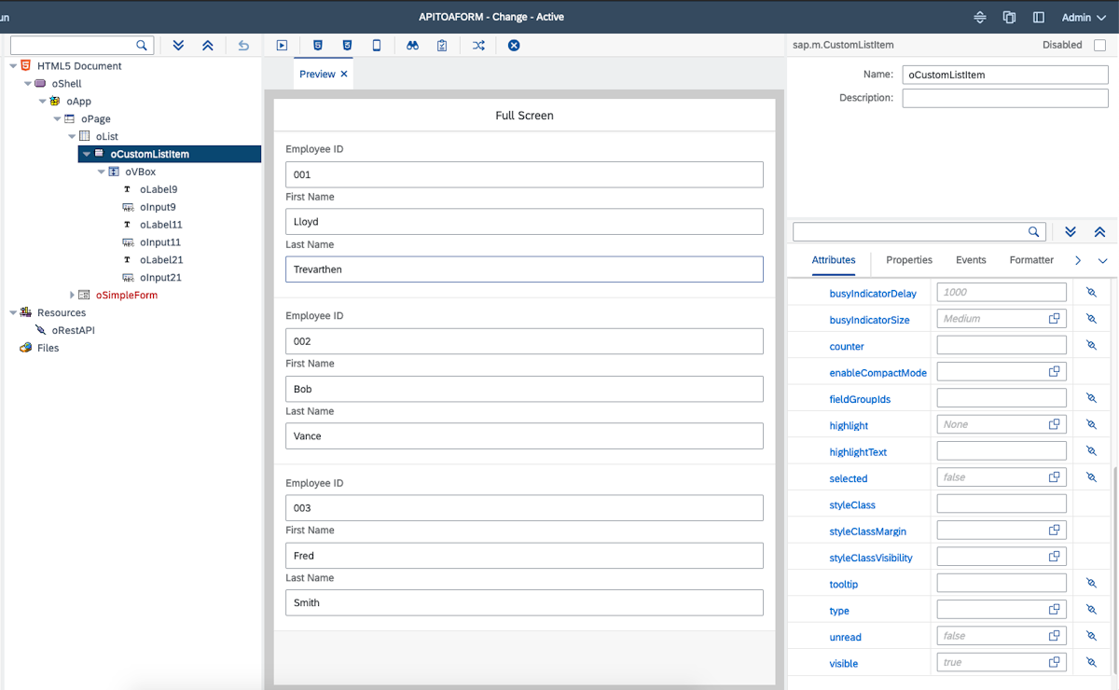Click the Preview tab label

click(317, 75)
